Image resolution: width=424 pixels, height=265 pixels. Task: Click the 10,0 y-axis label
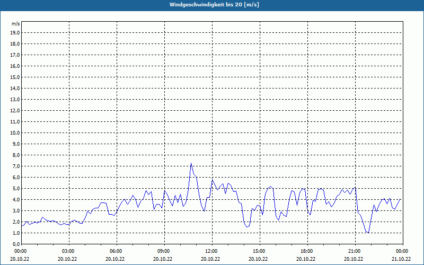[x=15, y=132]
